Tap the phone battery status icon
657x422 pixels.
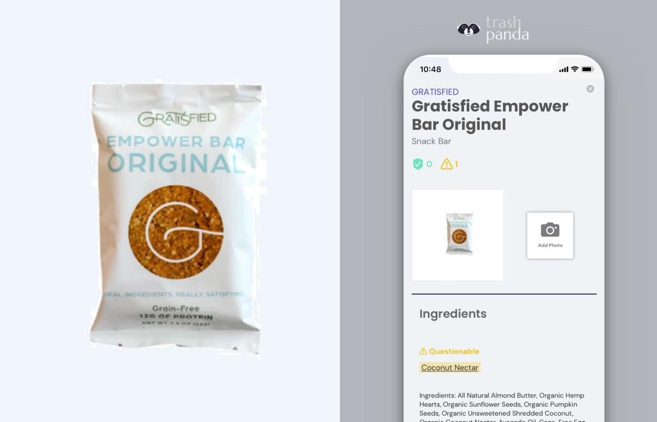[x=587, y=69]
